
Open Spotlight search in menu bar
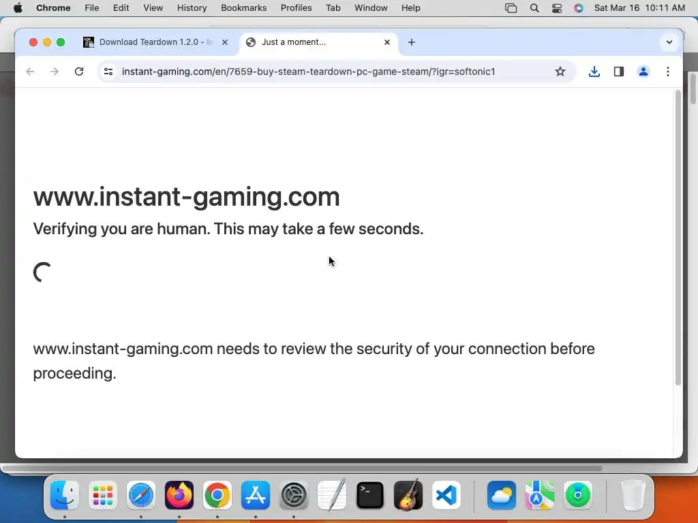coord(534,8)
